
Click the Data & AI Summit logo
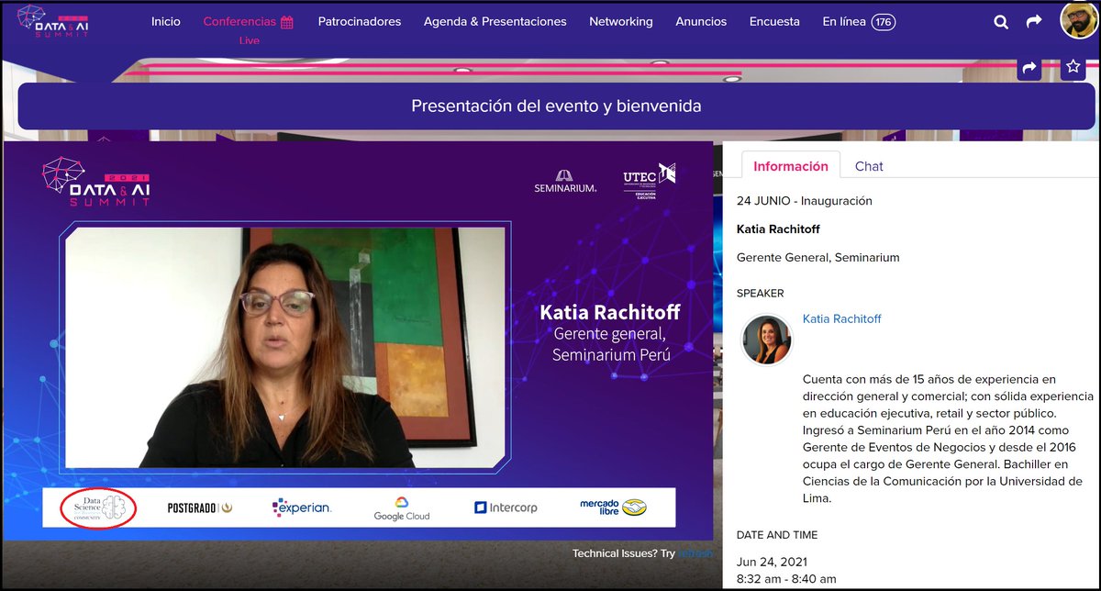click(x=50, y=20)
